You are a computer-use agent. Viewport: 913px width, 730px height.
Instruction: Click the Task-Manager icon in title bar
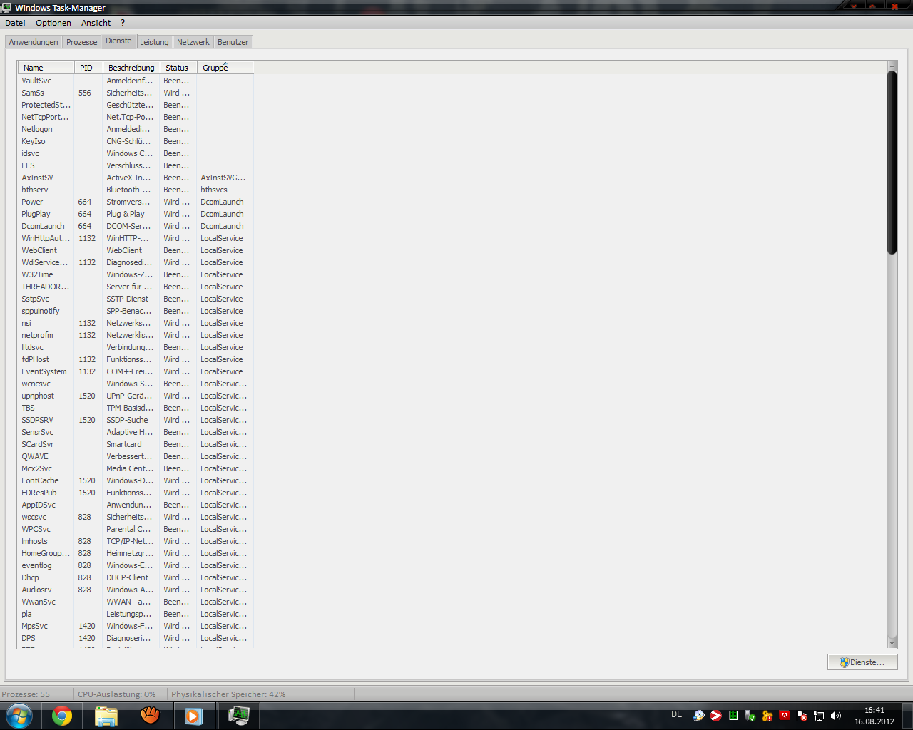click(x=6, y=7)
